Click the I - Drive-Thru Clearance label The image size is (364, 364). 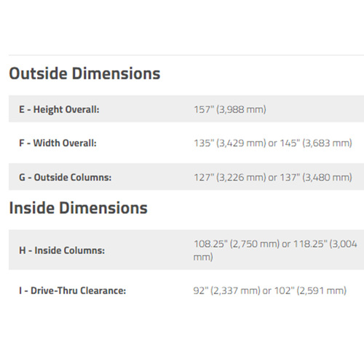pyautogui.click(x=72, y=290)
